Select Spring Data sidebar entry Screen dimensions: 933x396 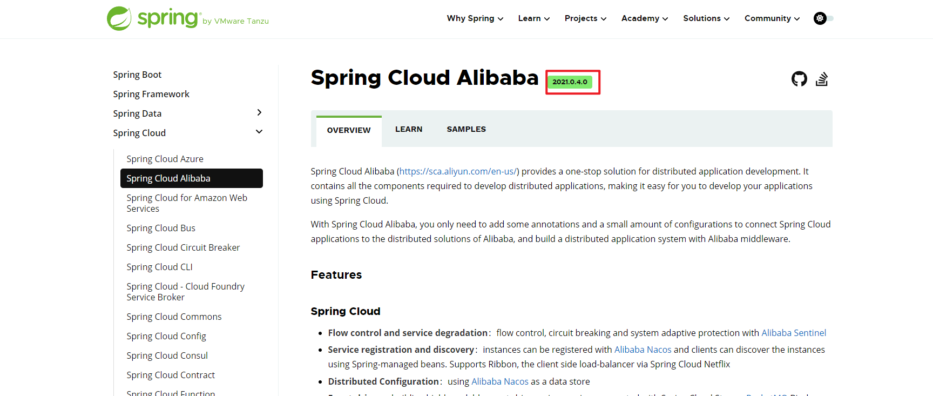137,113
